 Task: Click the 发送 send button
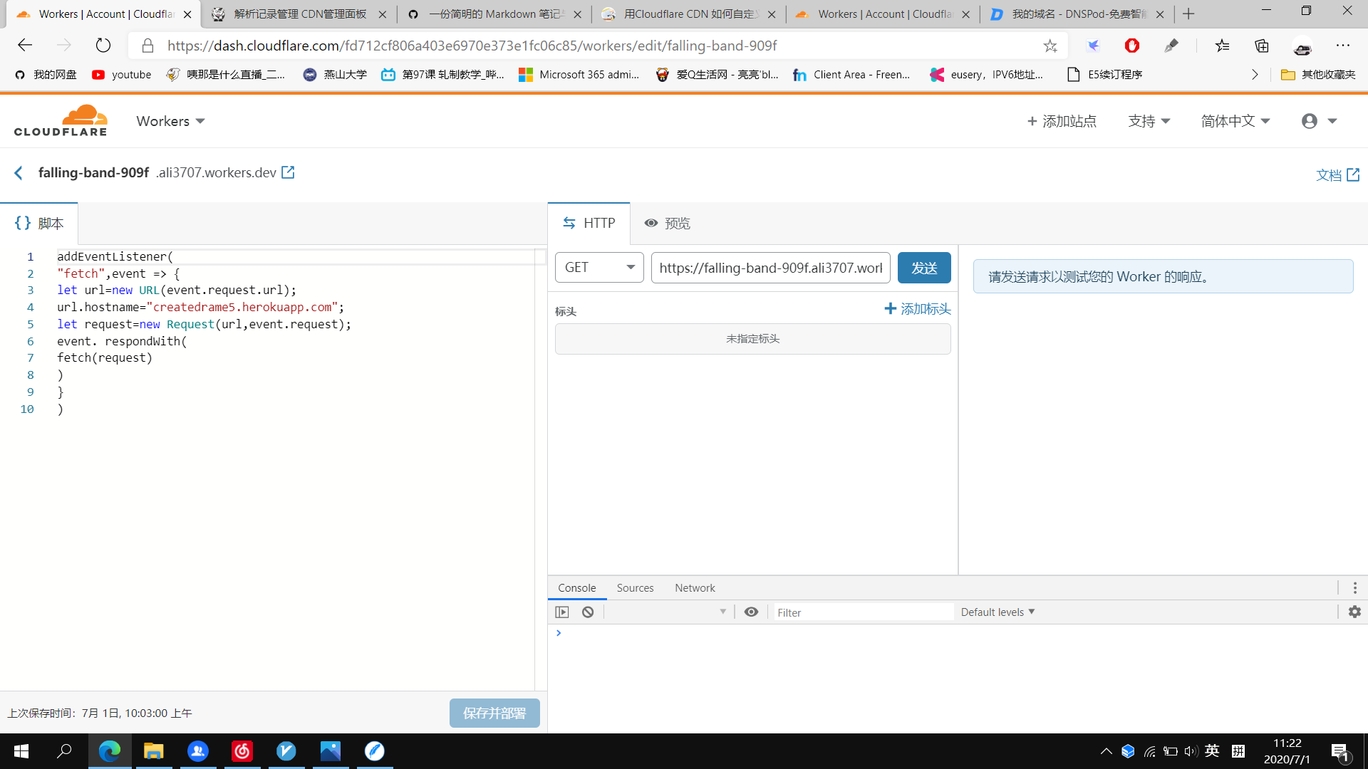pyautogui.click(x=924, y=268)
